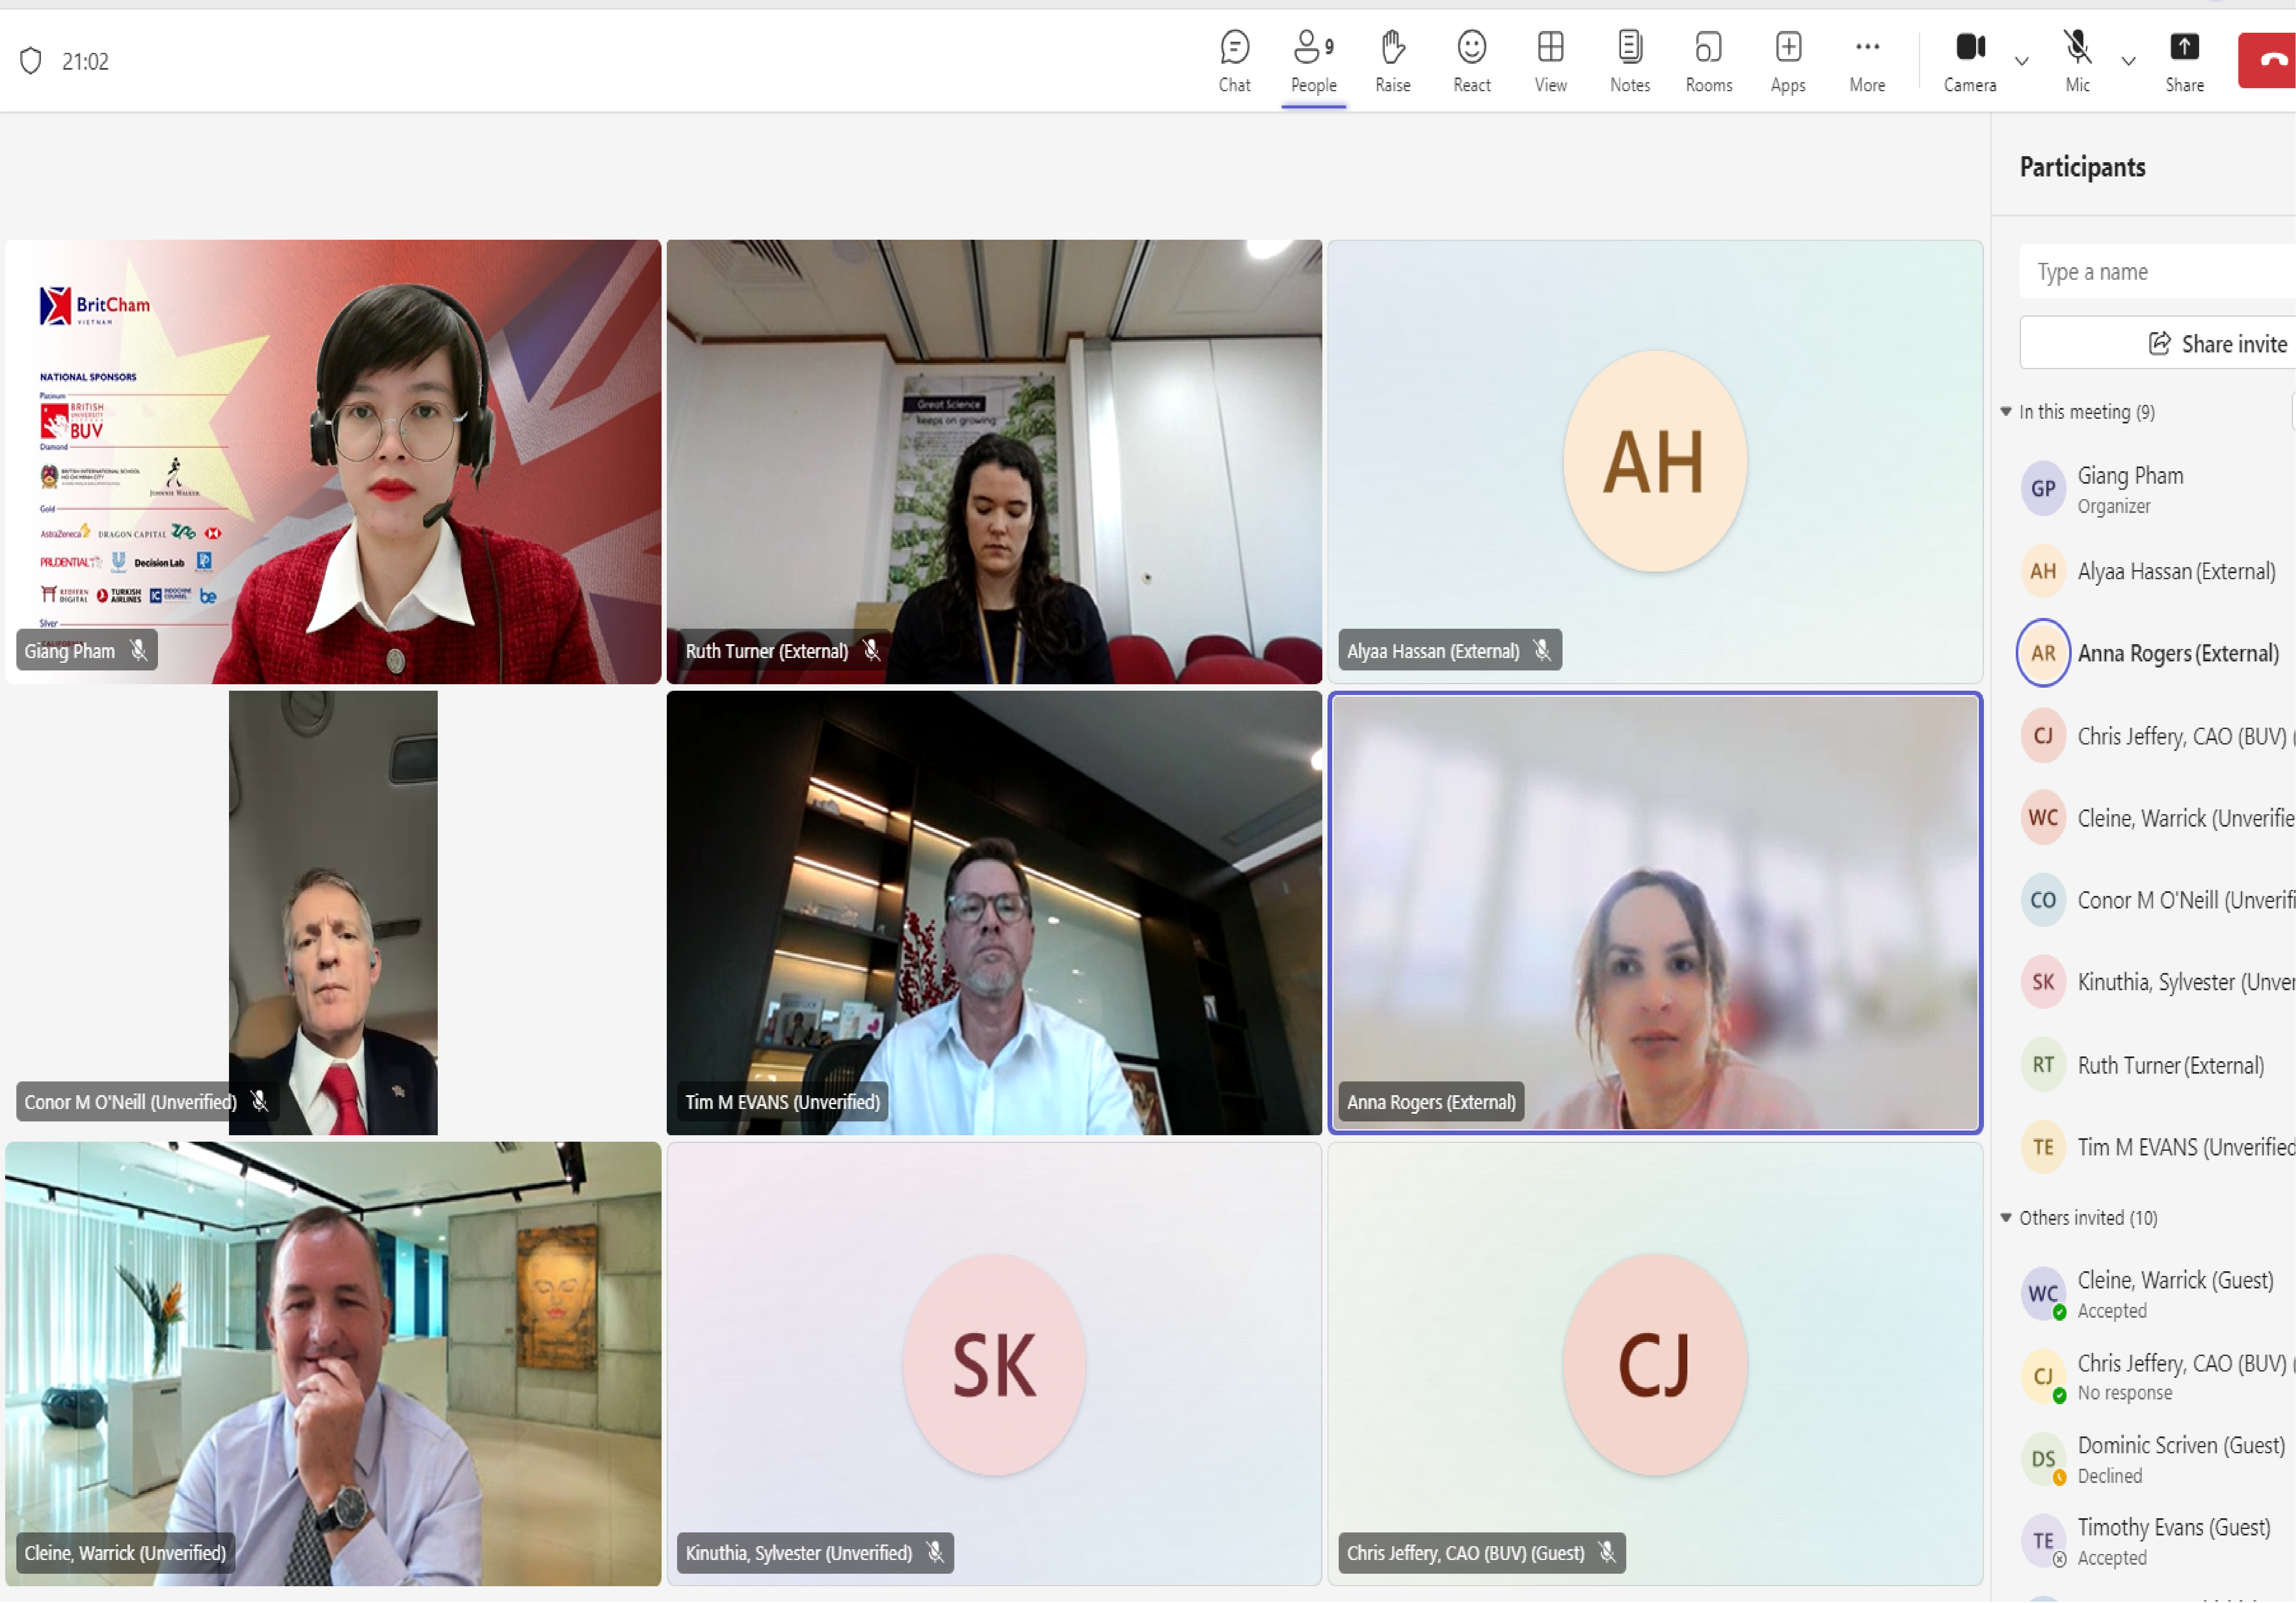
Task: Click Kinuthia, Sylvester's SK avatar tile
Action: click(x=994, y=1365)
